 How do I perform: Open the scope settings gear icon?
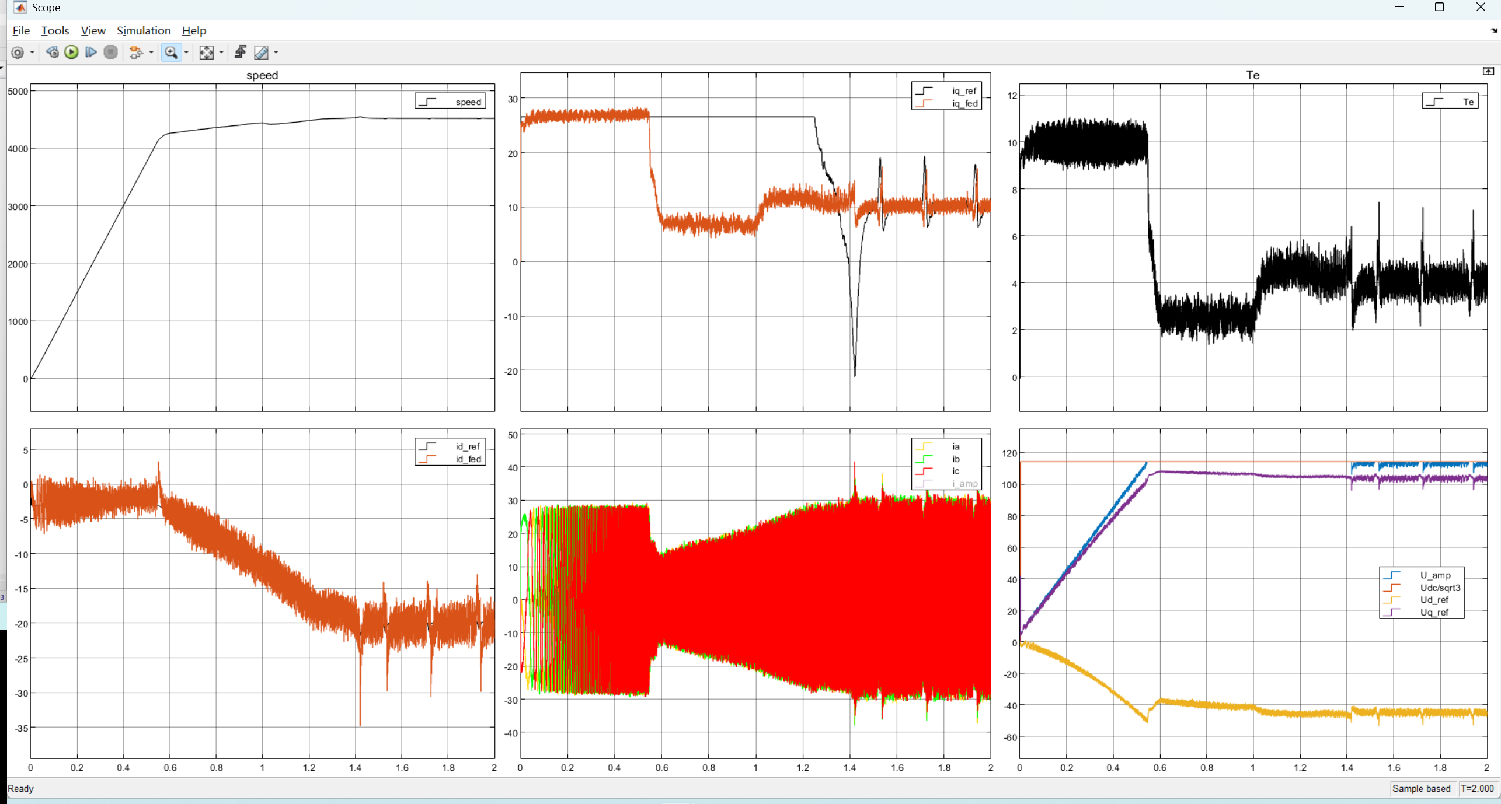coord(18,53)
